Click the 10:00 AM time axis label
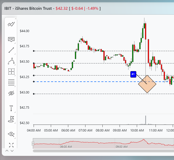Viewport: 174px width, 160px height. tap(137, 130)
